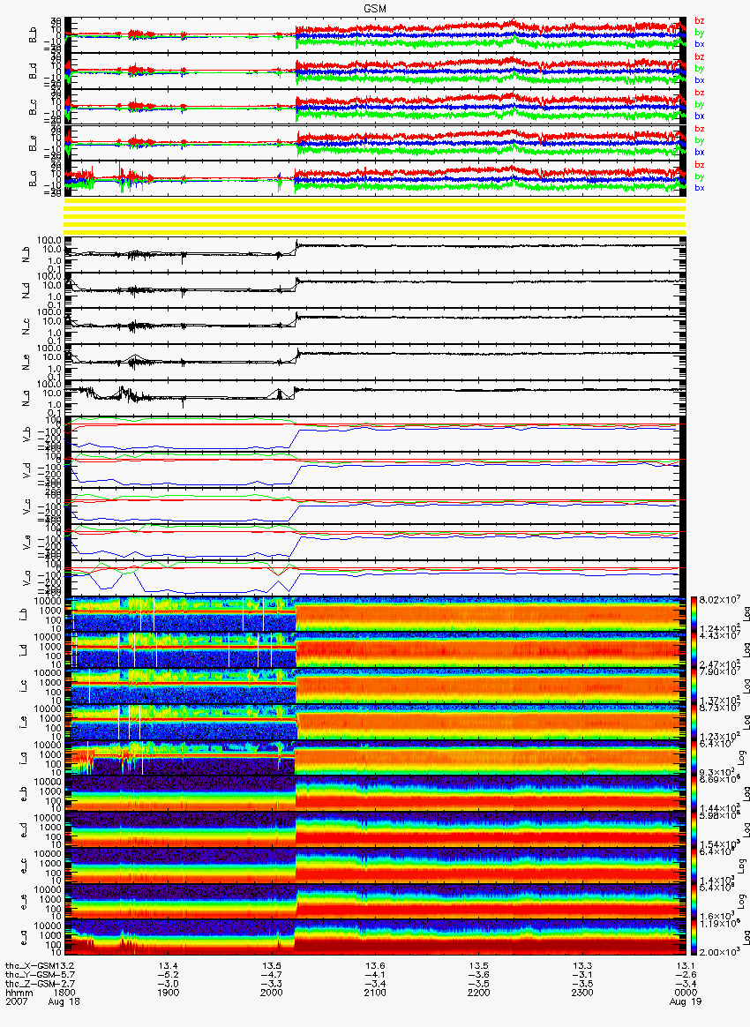Image resolution: width=750 pixels, height=1027 pixels.
Task: Click the bx legend label of B_c panel
Action: click(700, 116)
